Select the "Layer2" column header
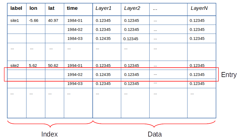The height and width of the screenshot is (139, 241). 132,8
